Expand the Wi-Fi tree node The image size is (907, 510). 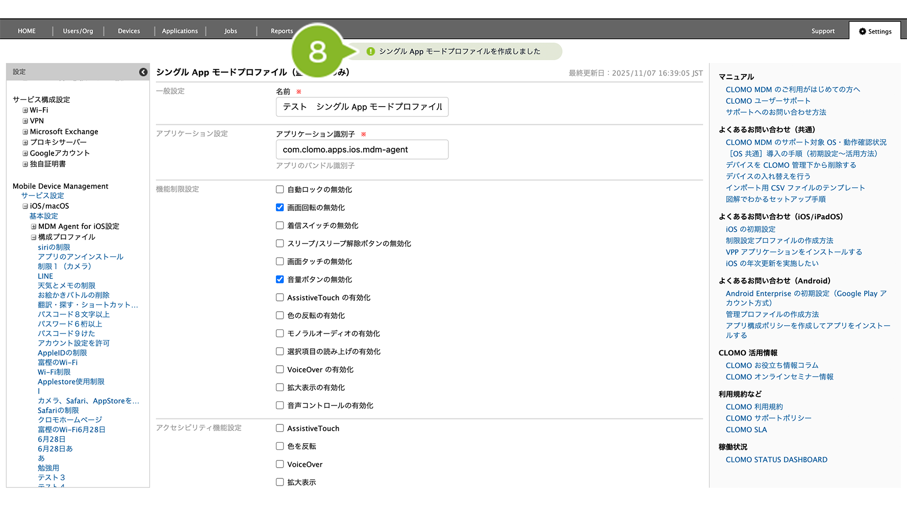[25, 110]
